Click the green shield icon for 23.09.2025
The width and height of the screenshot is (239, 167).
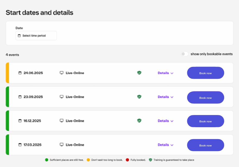(139, 97)
